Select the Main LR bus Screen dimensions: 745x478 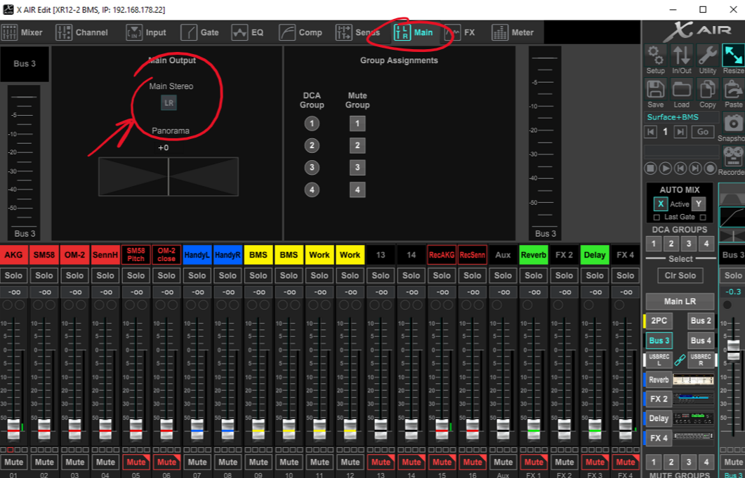pyautogui.click(x=680, y=301)
